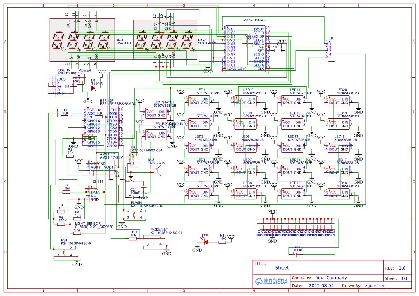Image resolution: width=419 pixels, height=296 pixels.
Task: Select the DI five-pin connector symbol
Action: point(331,51)
